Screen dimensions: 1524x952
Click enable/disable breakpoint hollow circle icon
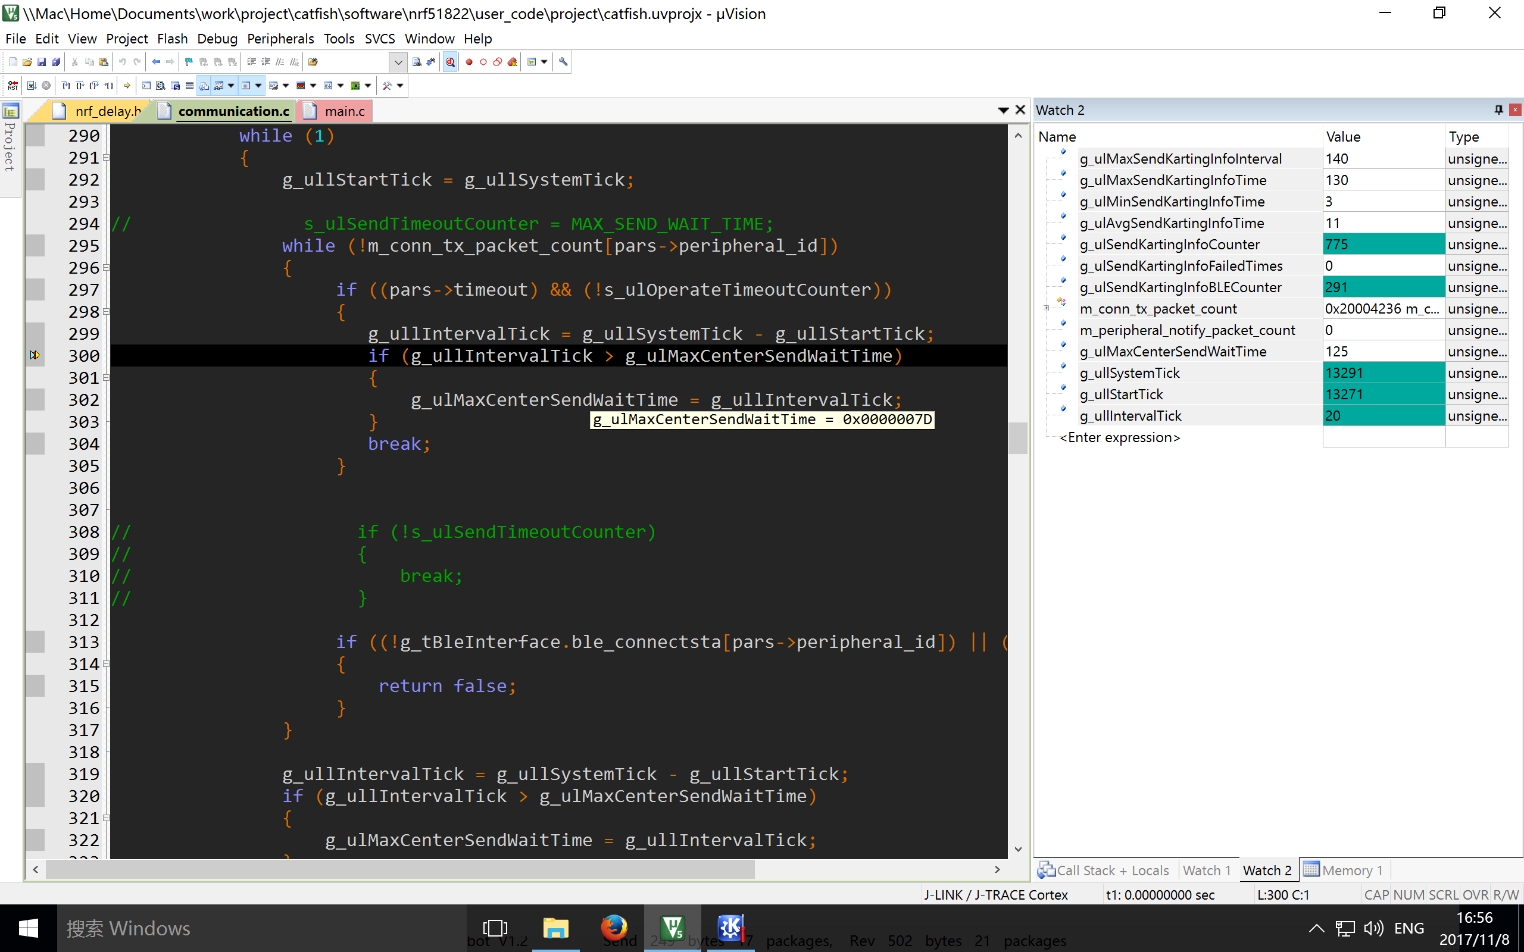coord(483,62)
